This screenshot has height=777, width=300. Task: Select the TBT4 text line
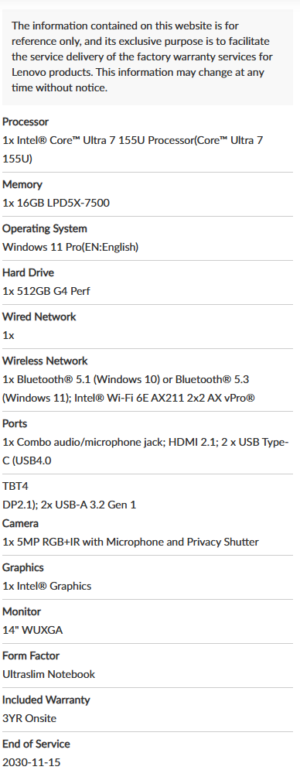pos(15,487)
